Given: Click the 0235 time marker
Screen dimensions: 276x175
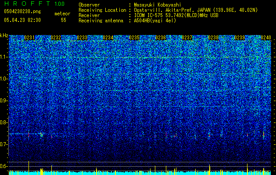Looking at the screenshot, I should coord(134,38).
